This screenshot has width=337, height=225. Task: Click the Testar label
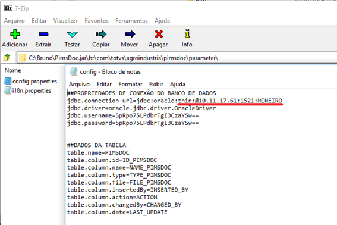tap(73, 45)
